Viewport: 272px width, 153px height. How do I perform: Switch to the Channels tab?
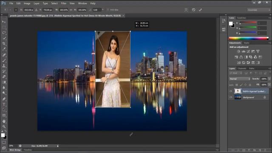[x=242, y=68]
